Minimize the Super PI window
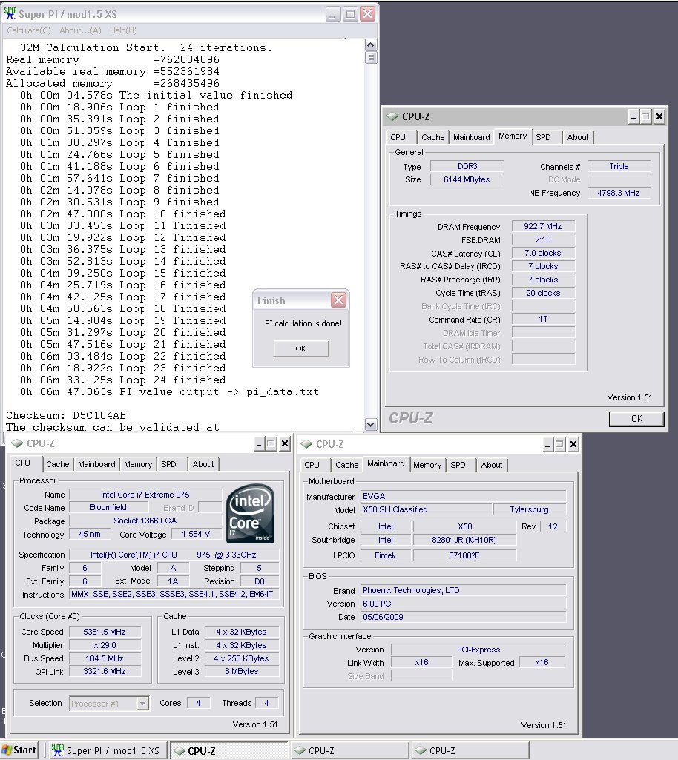Screen dimensions: 678x760 pos(333,14)
